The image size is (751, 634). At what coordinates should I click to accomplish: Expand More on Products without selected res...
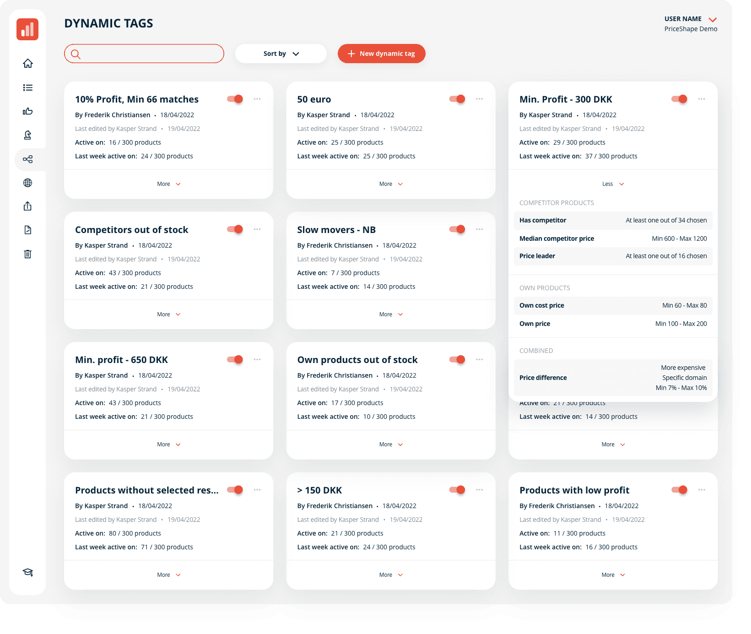coord(169,575)
